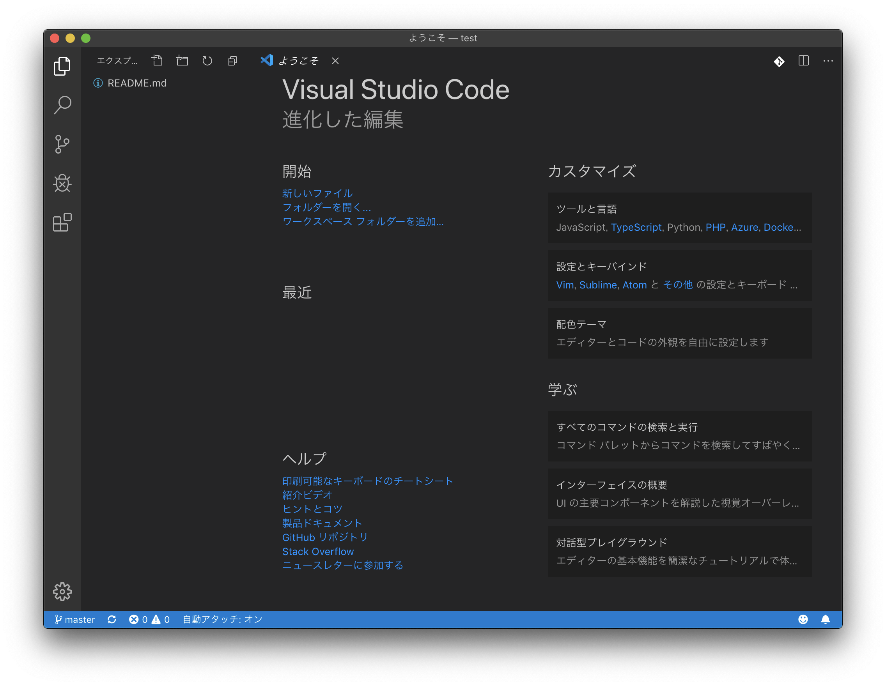Create a new file using the Explorer toolbar icon
The image size is (886, 686).
[x=157, y=60]
